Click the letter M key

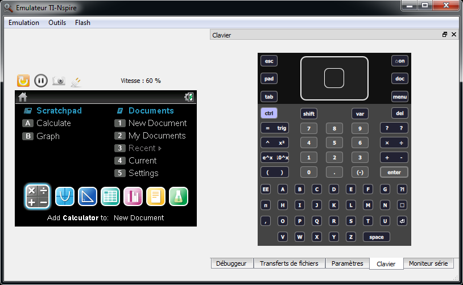pos(368,205)
